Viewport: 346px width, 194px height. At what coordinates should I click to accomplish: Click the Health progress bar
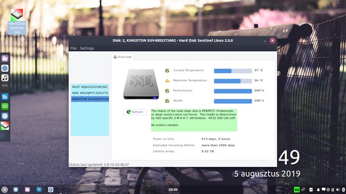[x=233, y=101]
